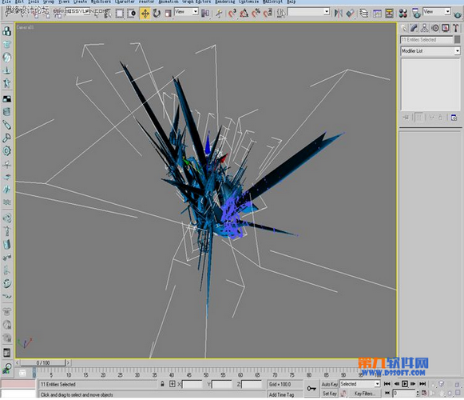Viewport: 464px width, 400px height.
Task: Toggle Angle Snap
Action: (x=244, y=14)
